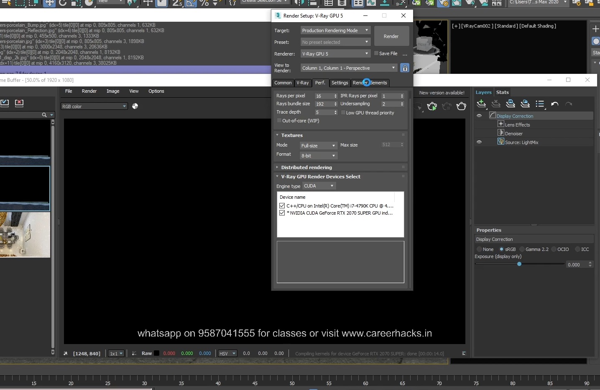Click the load layers tree from file icon
Viewport: 600px width, 390px height.
pyautogui.click(x=525, y=104)
